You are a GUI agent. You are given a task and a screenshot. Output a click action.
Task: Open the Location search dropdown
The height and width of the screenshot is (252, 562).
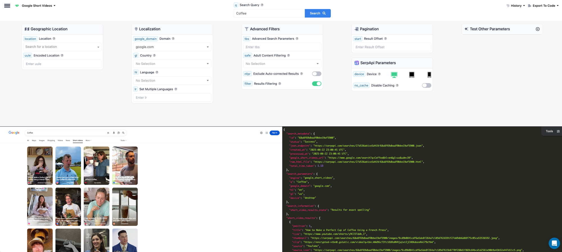(62, 47)
